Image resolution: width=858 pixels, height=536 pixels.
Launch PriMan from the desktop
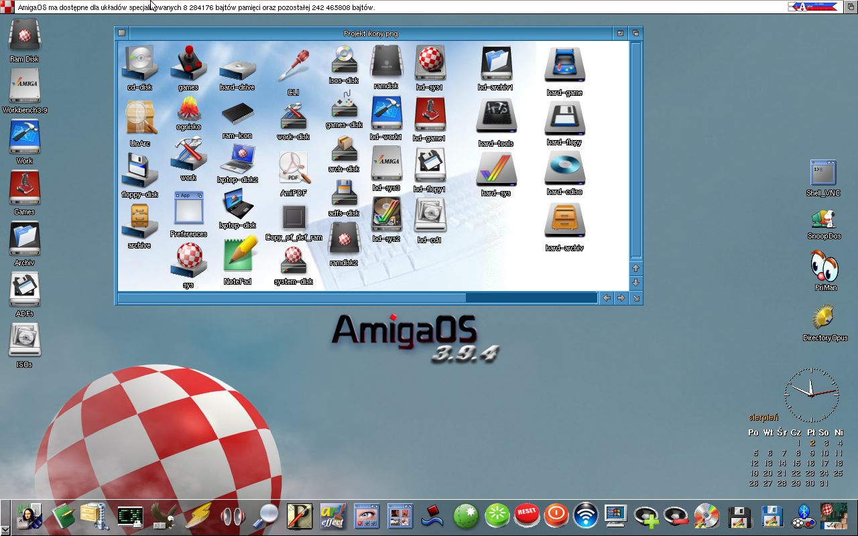[x=824, y=266]
